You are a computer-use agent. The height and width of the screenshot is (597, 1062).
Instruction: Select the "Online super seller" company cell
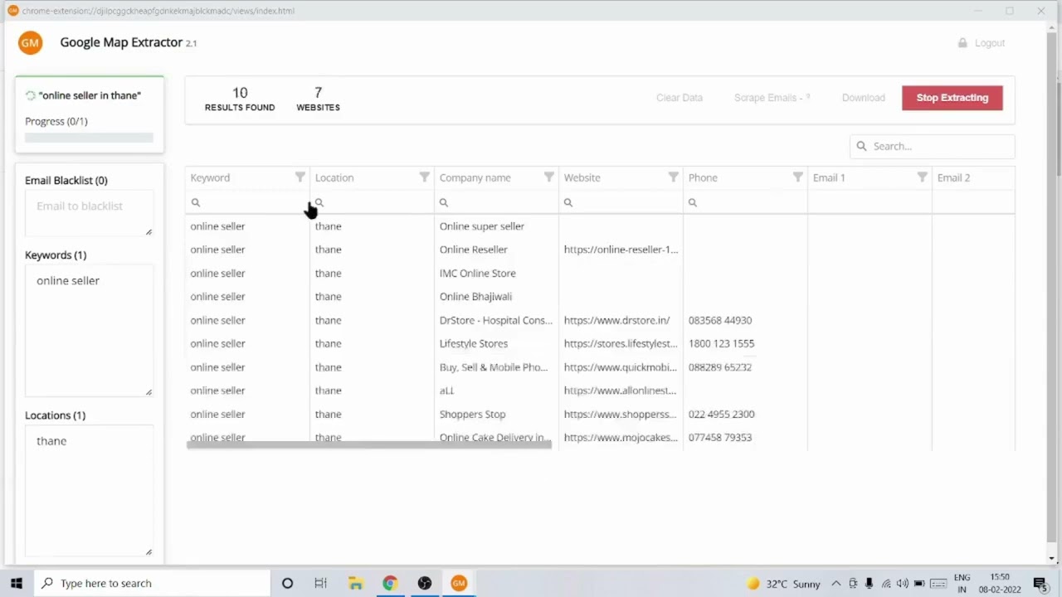click(x=496, y=226)
